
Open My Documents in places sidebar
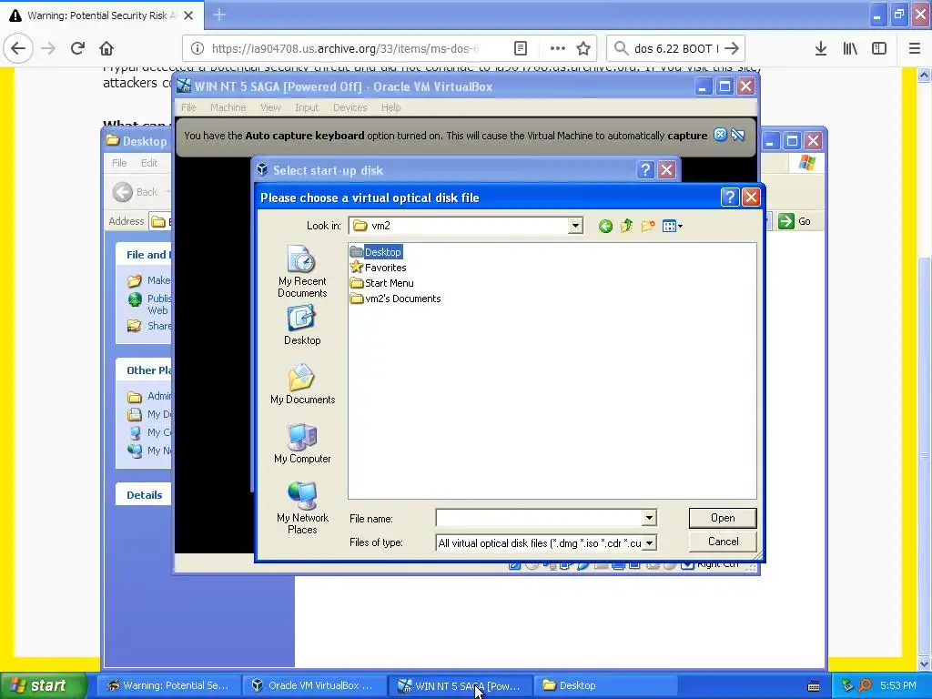[x=302, y=384]
